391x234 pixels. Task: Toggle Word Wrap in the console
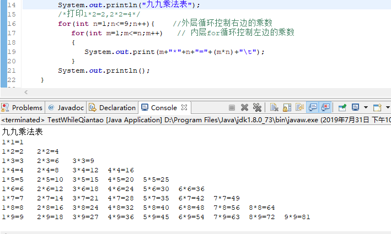299,107
